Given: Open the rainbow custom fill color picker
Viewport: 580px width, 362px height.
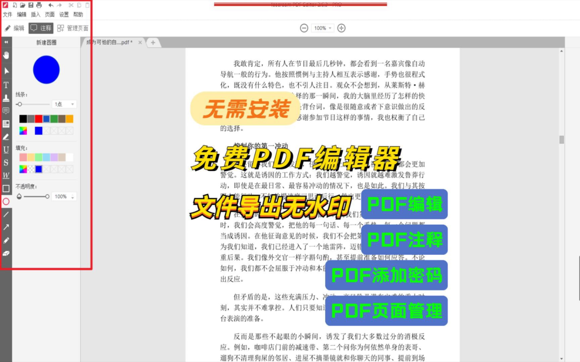Looking at the screenshot, I should [23, 169].
